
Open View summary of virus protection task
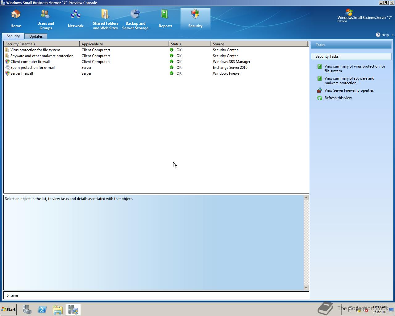point(355,69)
